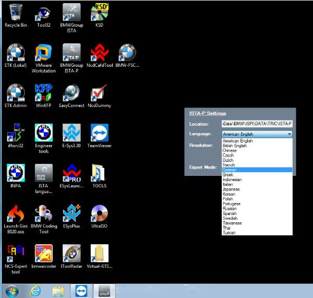Launch the IToolRadar icon
The height and width of the screenshot is (298, 313).
click(x=71, y=256)
